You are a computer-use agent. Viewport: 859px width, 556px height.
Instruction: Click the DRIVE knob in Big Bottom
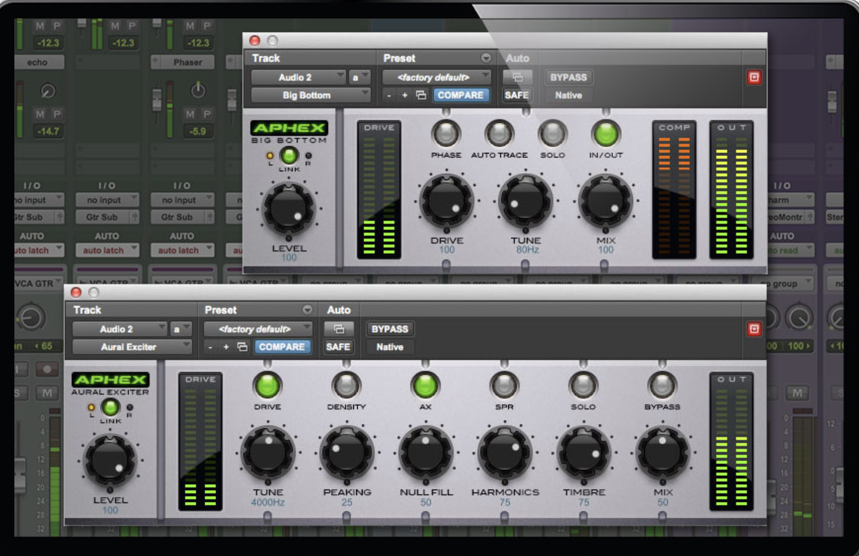click(x=447, y=201)
